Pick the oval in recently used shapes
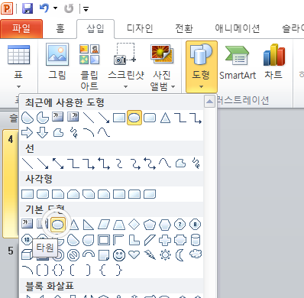The height and width of the screenshot is (298, 304). [134, 118]
